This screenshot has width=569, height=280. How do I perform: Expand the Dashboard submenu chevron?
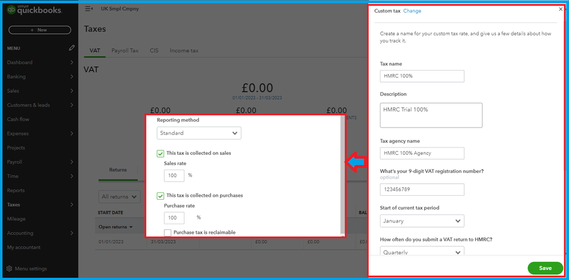tap(72, 63)
